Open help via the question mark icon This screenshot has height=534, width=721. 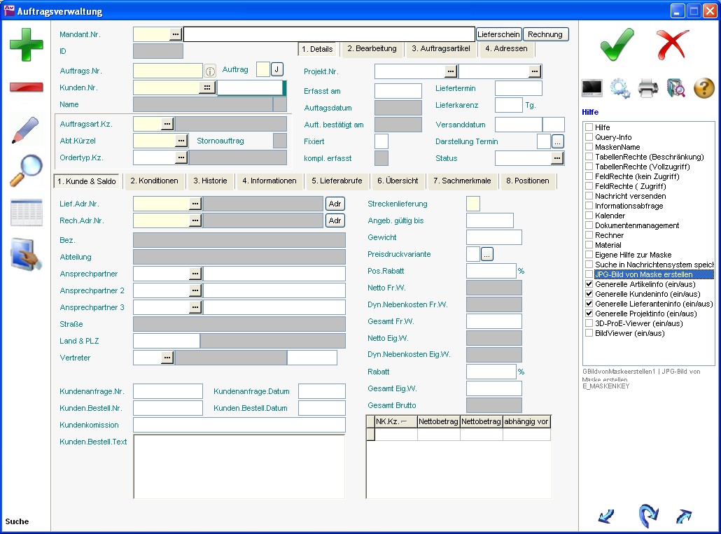(x=703, y=88)
